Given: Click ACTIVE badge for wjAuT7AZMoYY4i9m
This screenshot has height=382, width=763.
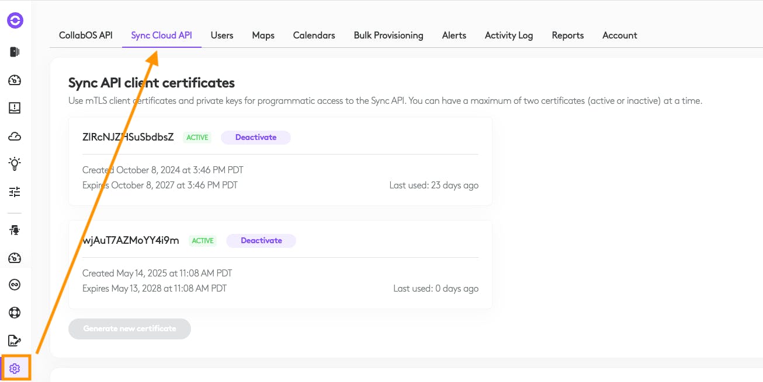Looking at the screenshot, I should pos(203,240).
